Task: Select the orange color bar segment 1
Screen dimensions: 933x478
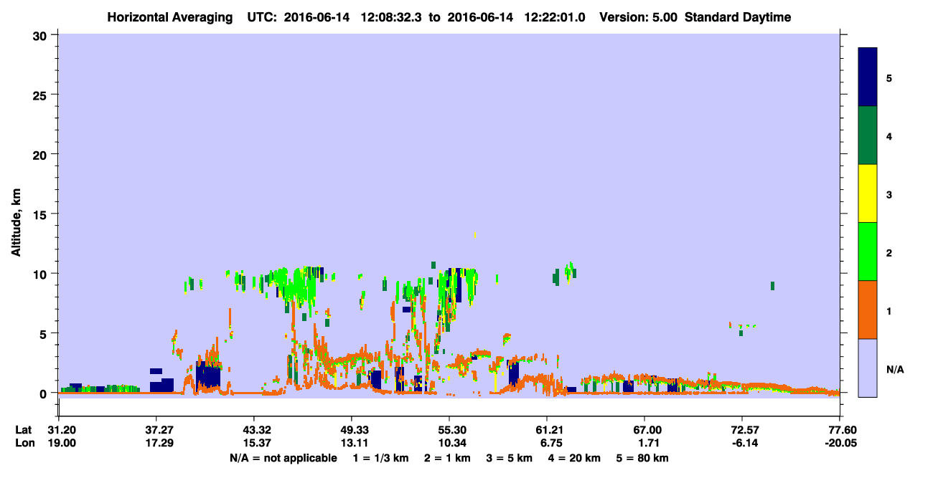Action: (868, 310)
